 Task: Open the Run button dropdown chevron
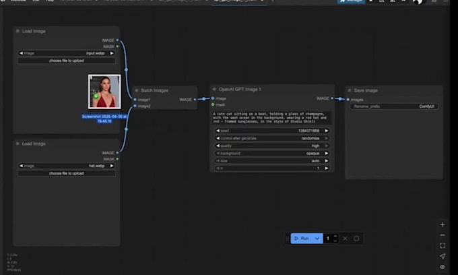(x=317, y=239)
